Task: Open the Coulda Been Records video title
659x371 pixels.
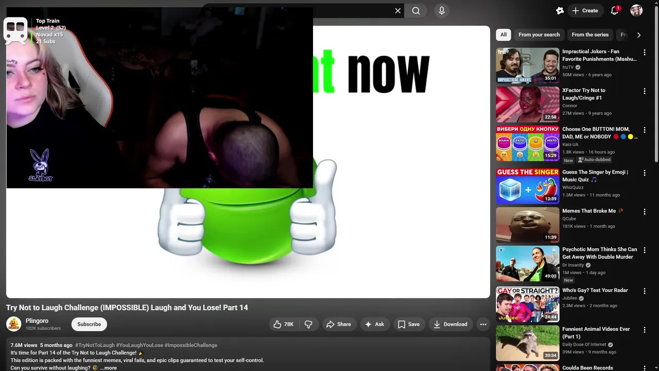Action: [587, 368]
